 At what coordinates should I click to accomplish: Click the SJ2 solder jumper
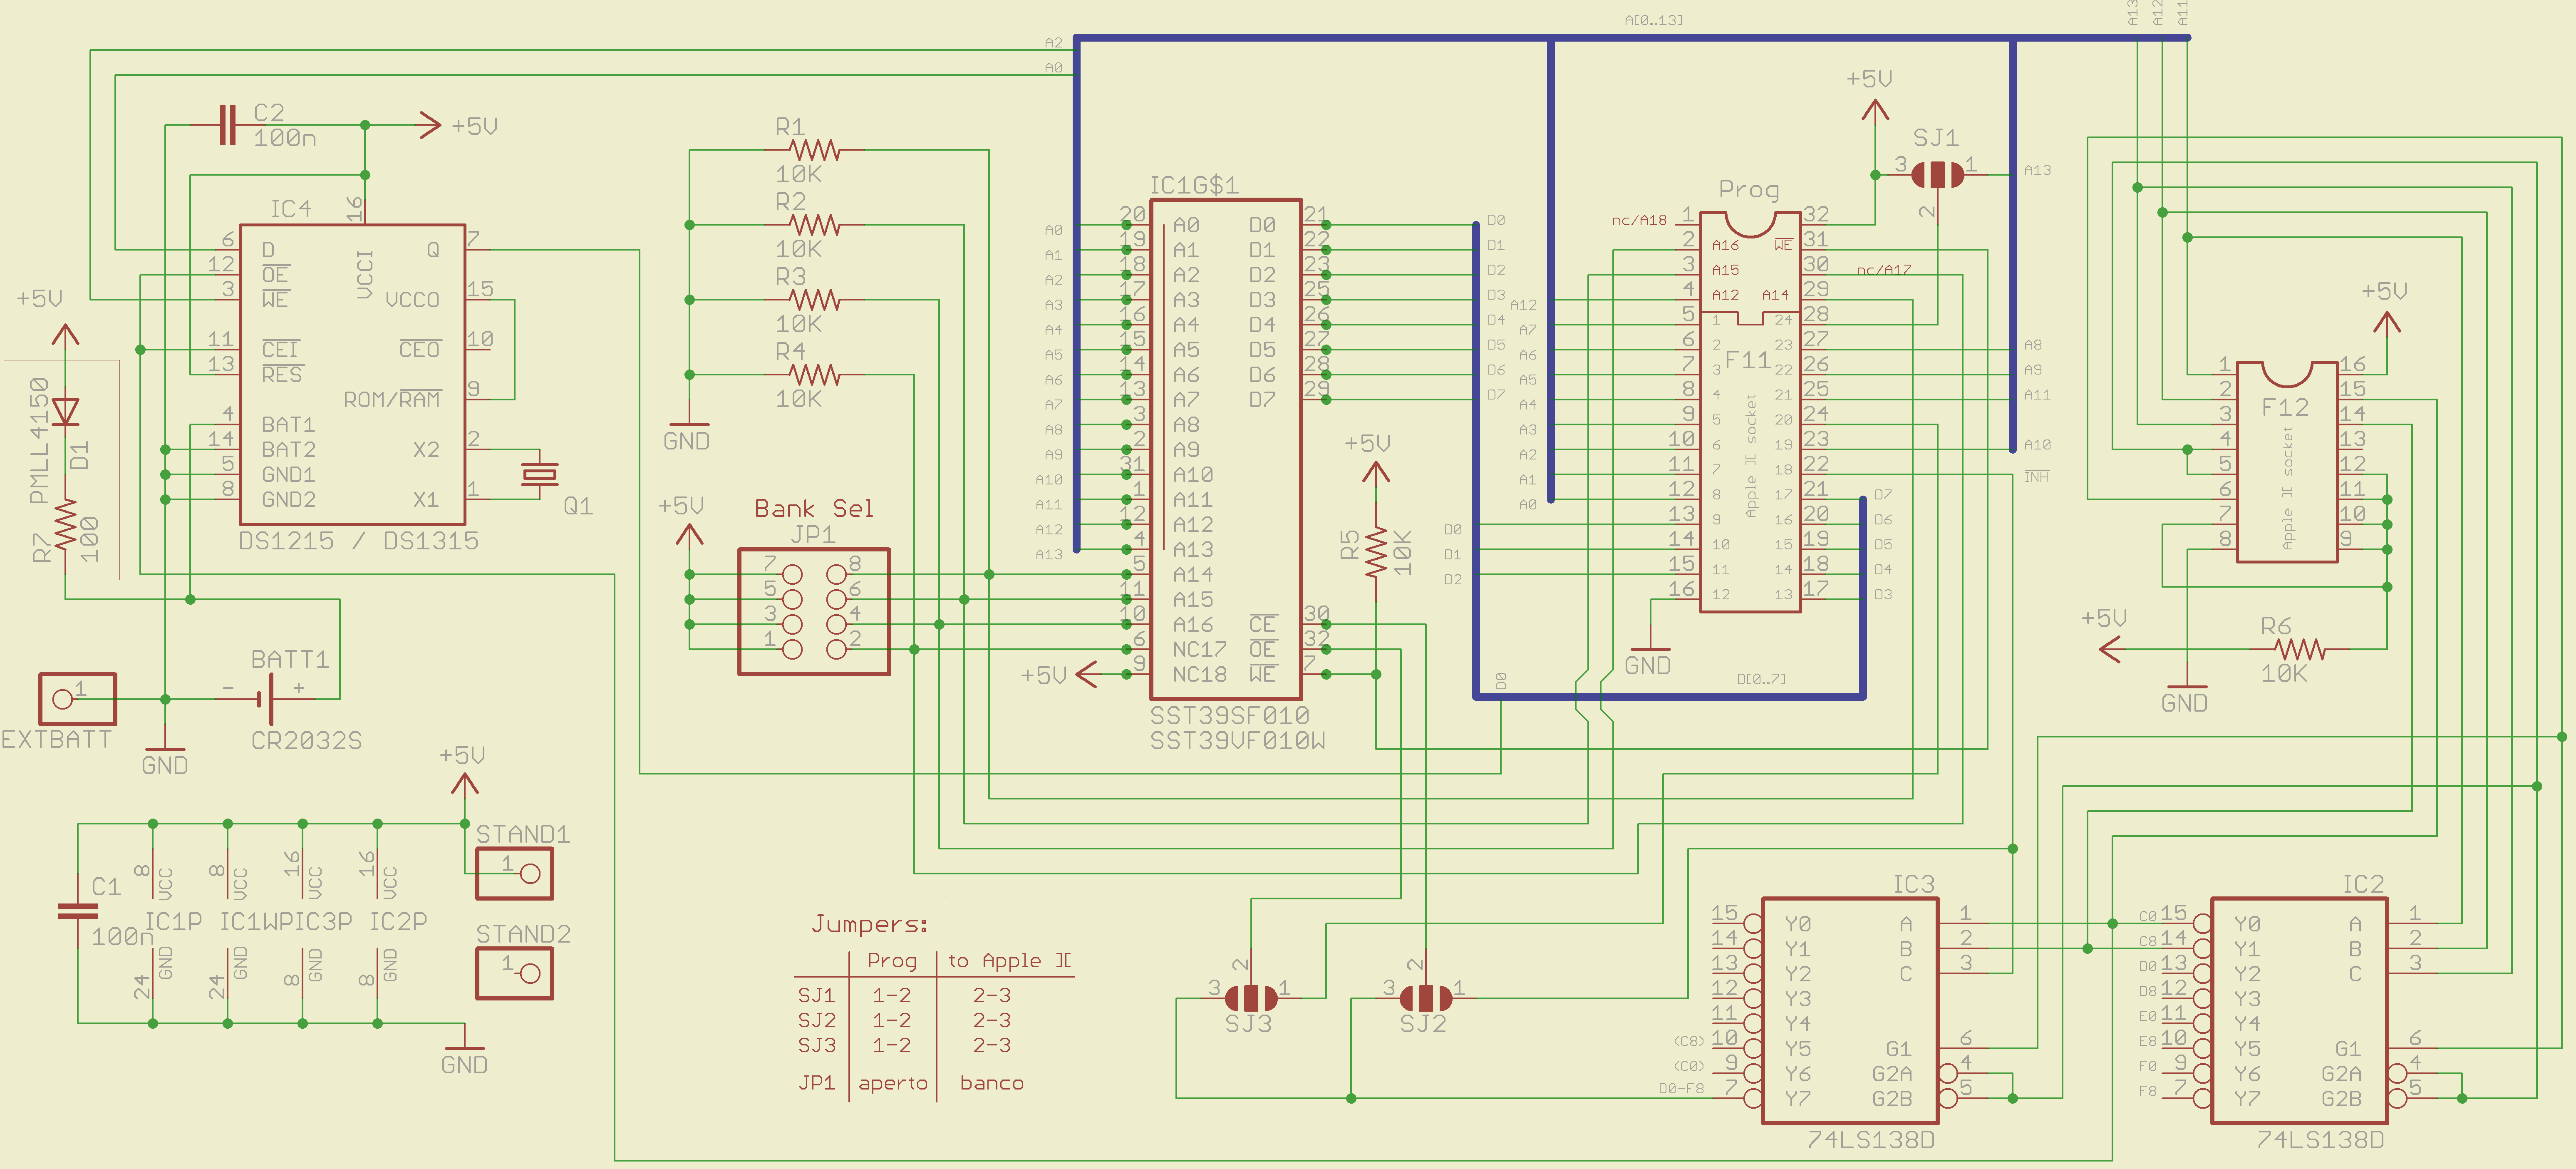coord(1425,997)
